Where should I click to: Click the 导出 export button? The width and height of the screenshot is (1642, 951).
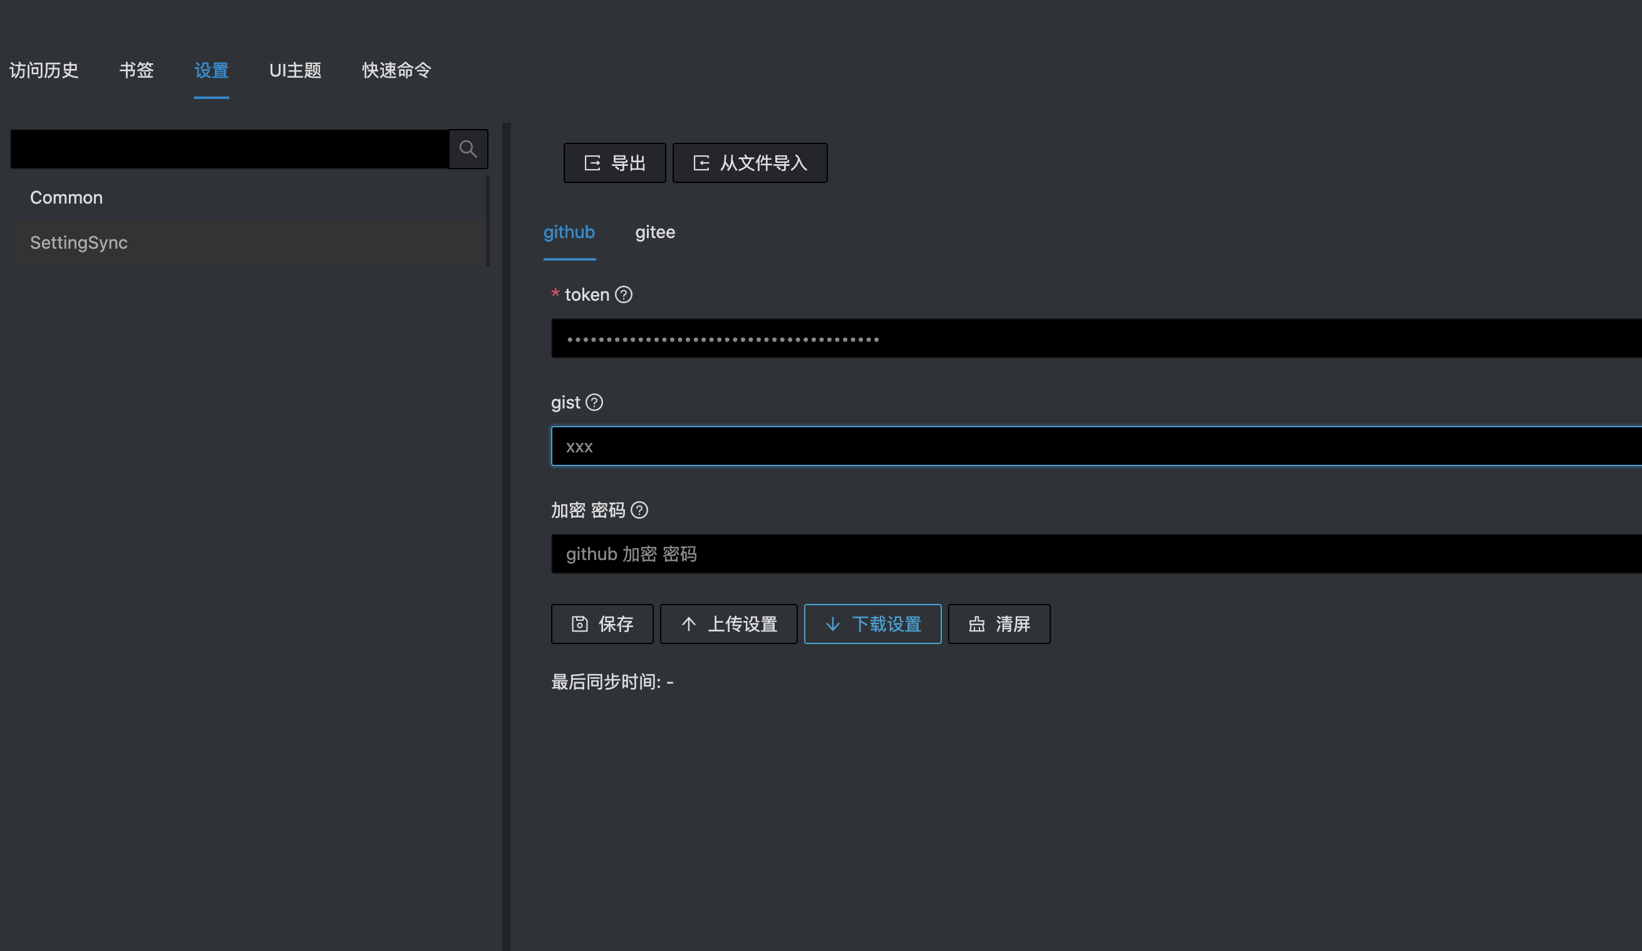coord(614,163)
